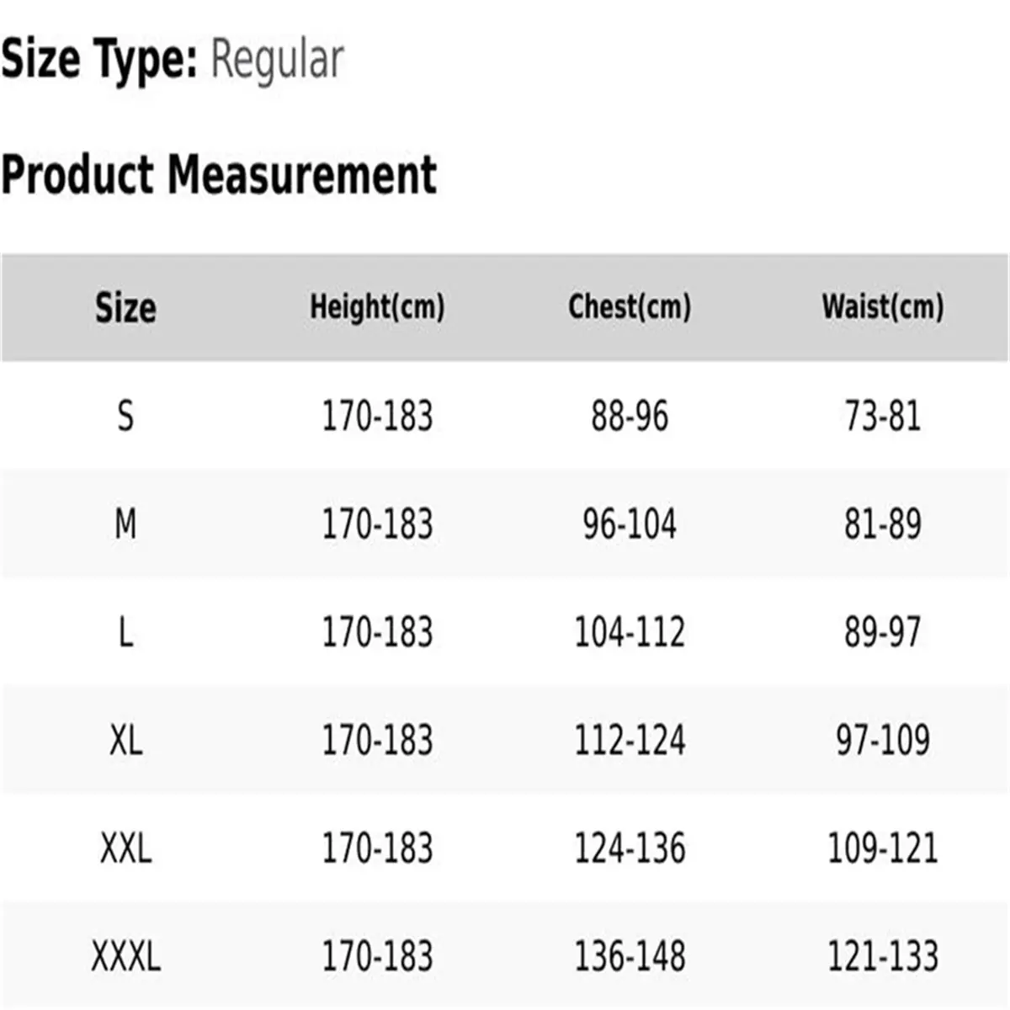
Task: Click the Regular size type value
Action: (277, 61)
